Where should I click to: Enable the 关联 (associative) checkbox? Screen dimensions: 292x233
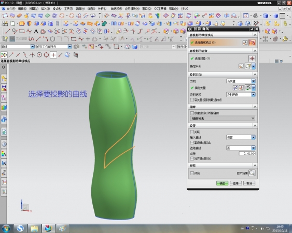192,132
